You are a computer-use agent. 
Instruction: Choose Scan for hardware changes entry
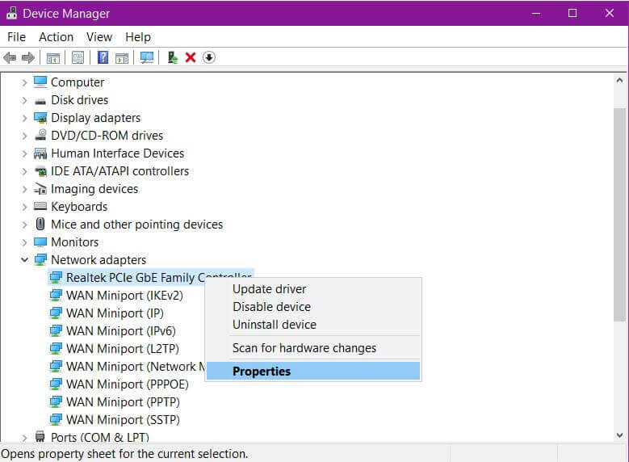coord(313,347)
